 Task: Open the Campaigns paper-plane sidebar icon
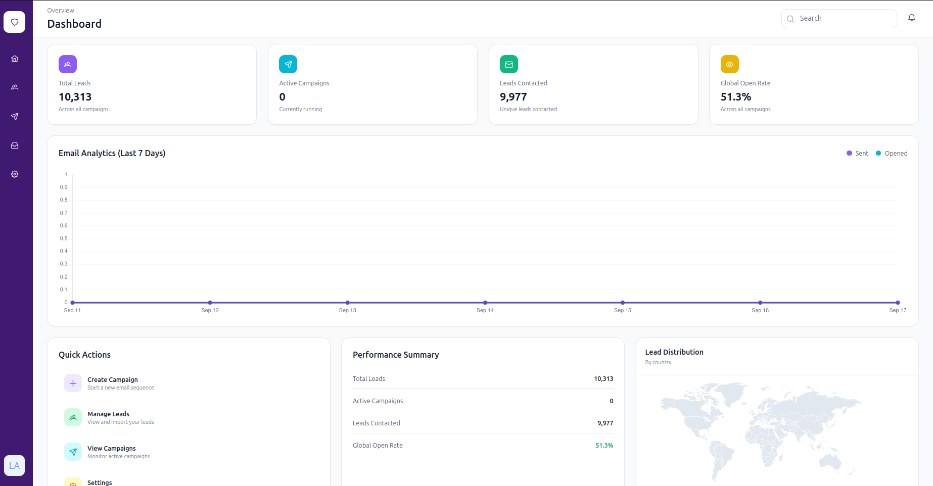coord(15,117)
